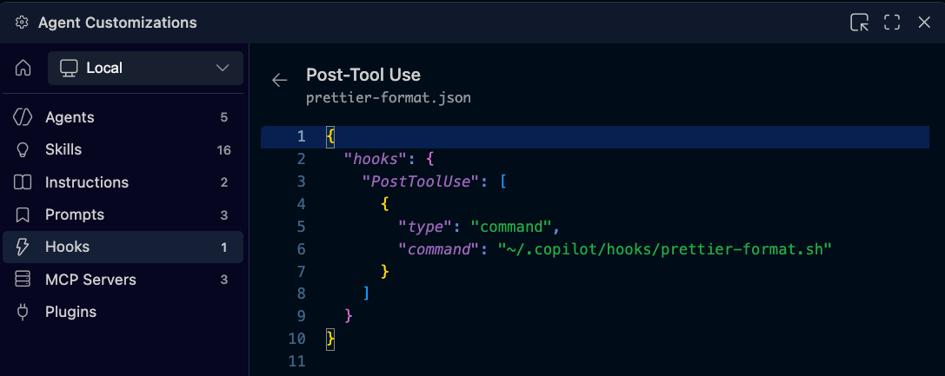Click line number 11 in the gutter
This screenshot has width=945, height=376.
tap(297, 361)
